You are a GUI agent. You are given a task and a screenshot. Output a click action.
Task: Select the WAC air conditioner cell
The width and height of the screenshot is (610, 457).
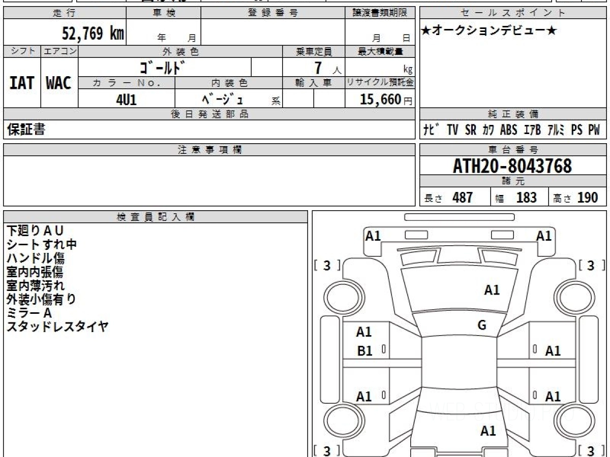[x=59, y=83]
